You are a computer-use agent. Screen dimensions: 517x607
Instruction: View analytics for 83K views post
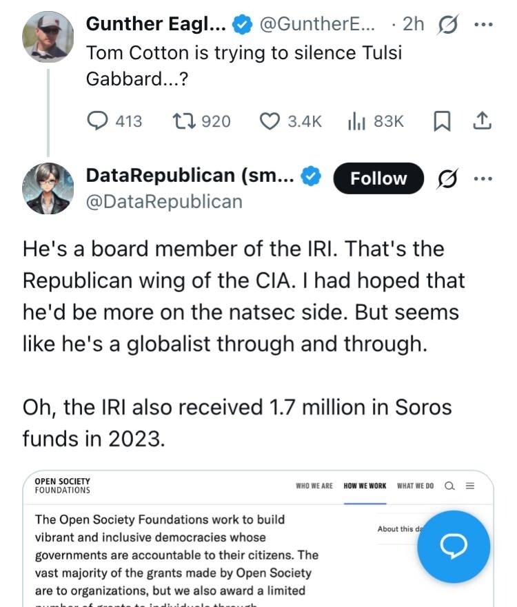(x=356, y=121)
